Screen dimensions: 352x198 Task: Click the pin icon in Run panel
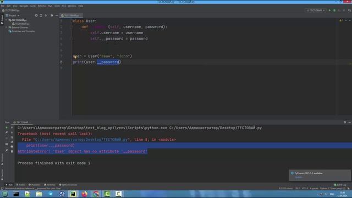click(7, 150)
